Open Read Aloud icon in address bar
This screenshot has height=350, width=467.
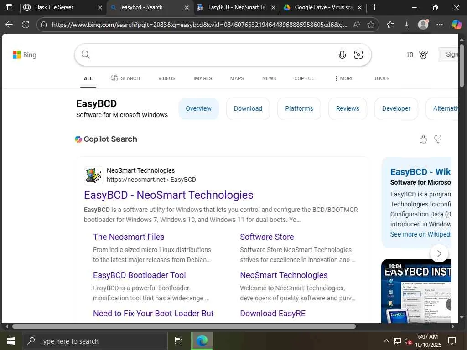coord(356,25)
